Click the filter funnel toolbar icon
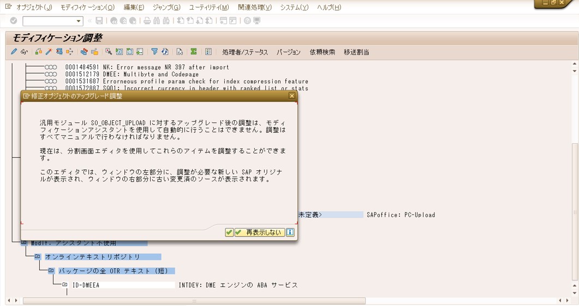 (154, 52)
